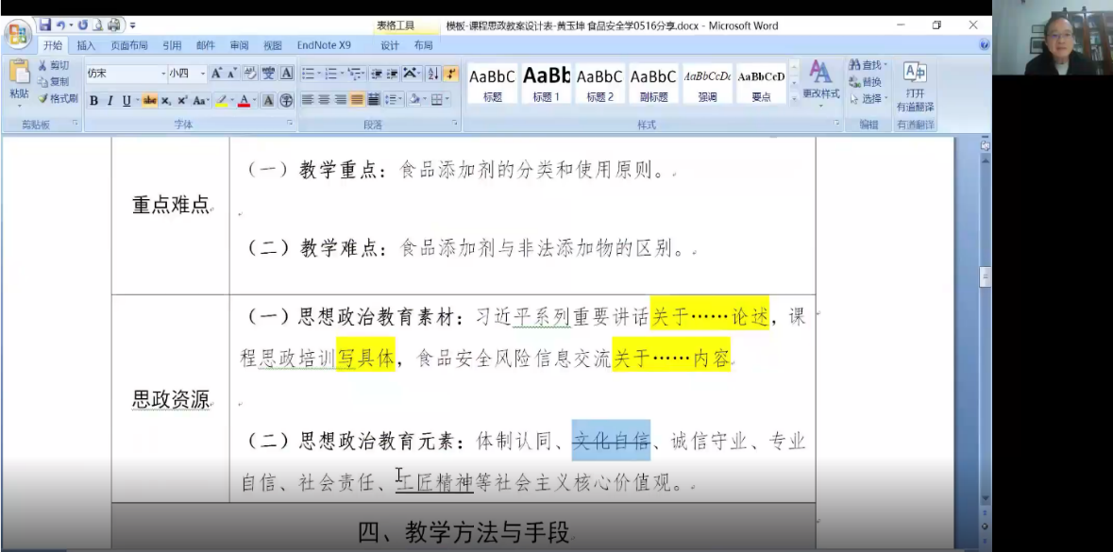This screenshot has height=552, width=1113.
Task: Apply the 标题 1 heading style
Action: click(x=546, y=83)
